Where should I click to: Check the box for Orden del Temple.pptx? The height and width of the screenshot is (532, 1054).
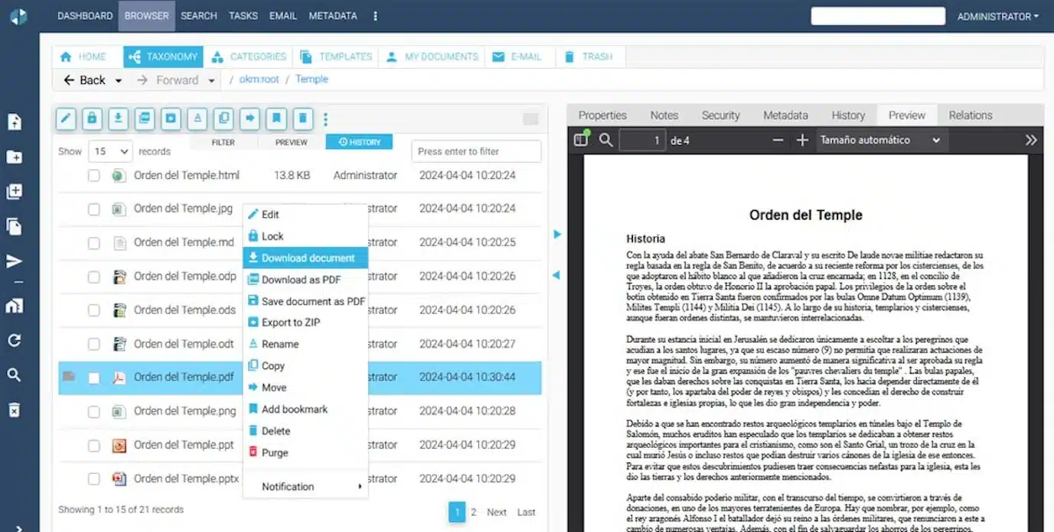(x=93, y=479)
